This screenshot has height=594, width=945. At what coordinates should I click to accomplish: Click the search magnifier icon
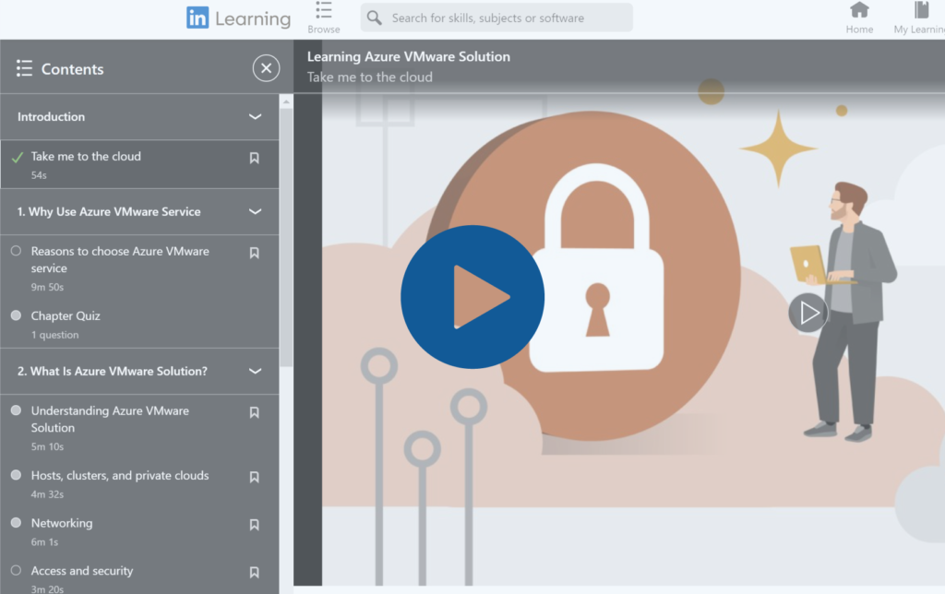(x=375, y=18)
